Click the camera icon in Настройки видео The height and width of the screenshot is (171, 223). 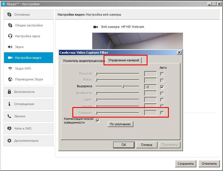[10, 58]
